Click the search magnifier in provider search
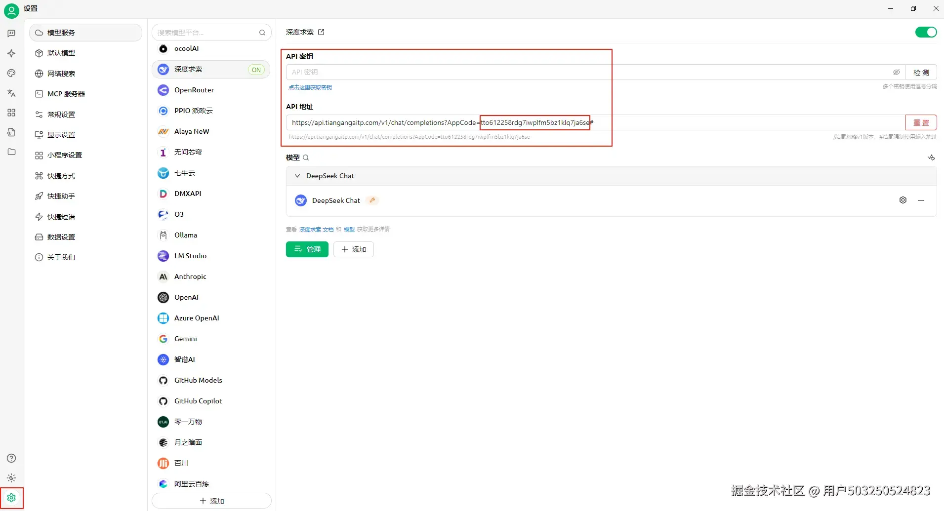The image size is (944, 511). click(262, 33)
